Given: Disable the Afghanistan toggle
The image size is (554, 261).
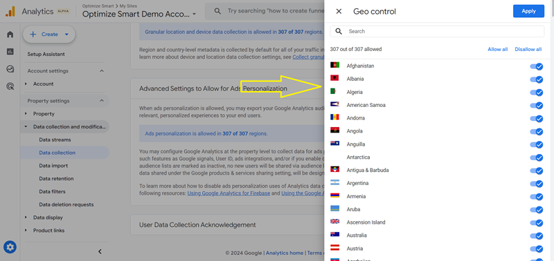Looking at the screenshot, I should (x=536, y=66).
